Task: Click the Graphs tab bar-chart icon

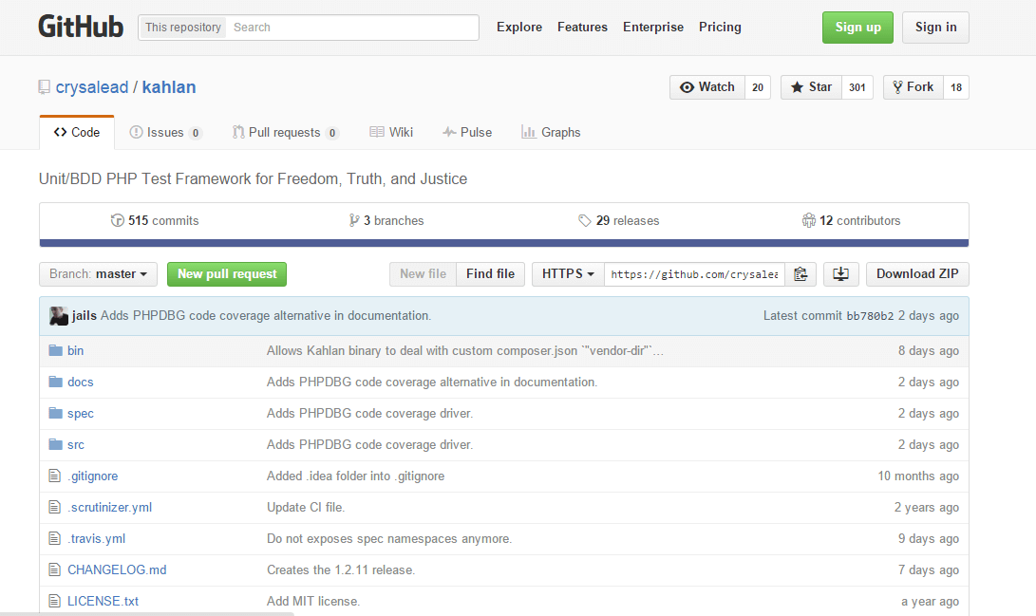Action: [529, 132]
